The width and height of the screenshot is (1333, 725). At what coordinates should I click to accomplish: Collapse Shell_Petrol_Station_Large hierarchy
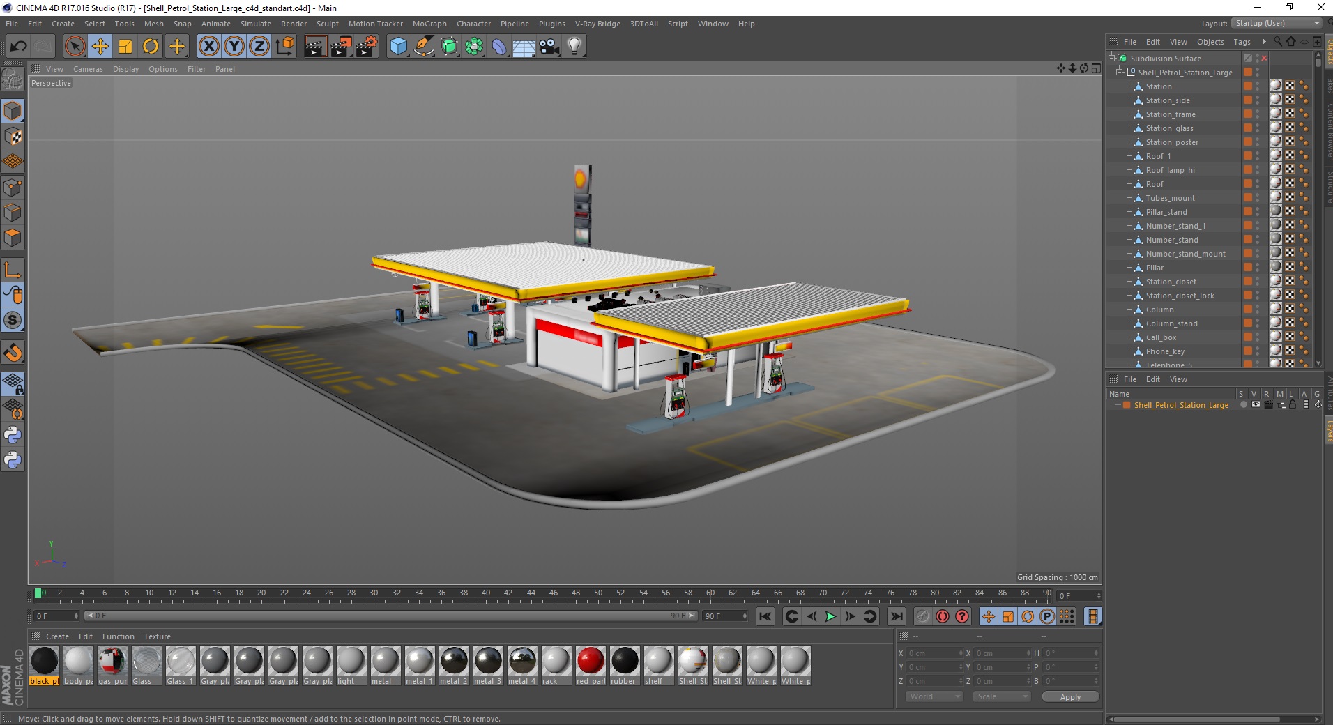[1120, 72]
